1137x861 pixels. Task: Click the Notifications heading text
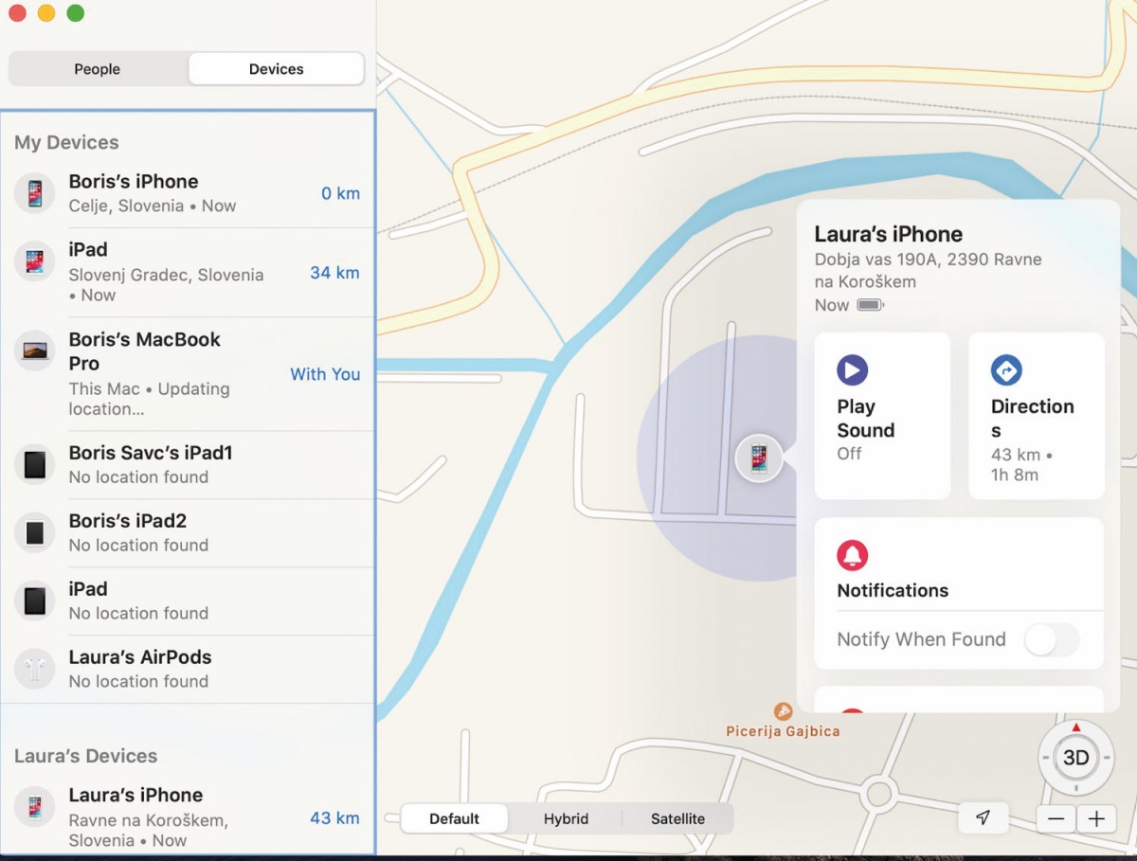(x=893, y=590)
